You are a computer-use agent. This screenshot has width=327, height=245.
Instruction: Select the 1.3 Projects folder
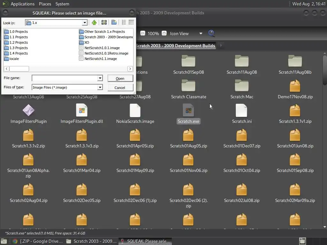pyautogui.click(x=16, y=48)
